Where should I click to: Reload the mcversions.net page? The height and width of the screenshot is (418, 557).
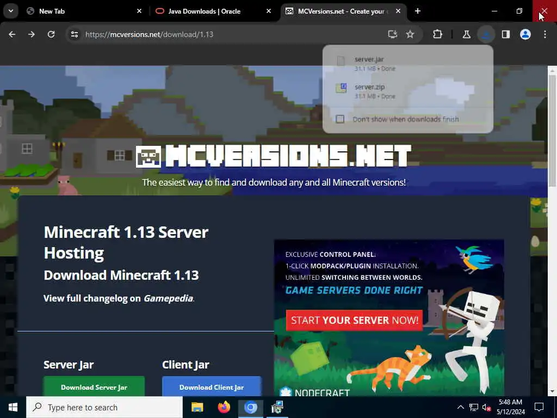[x=51, y=34]
